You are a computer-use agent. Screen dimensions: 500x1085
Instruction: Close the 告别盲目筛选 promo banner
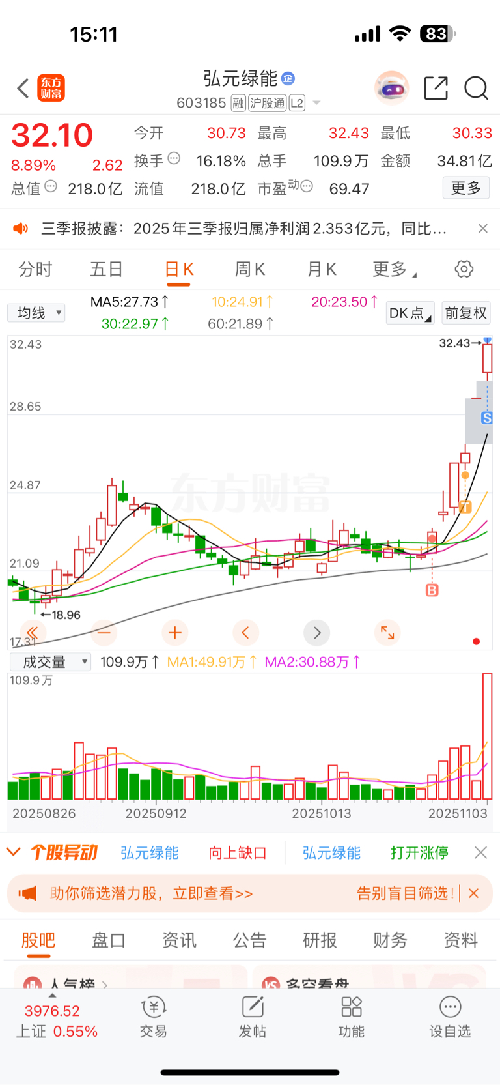[x=474, y=893]
